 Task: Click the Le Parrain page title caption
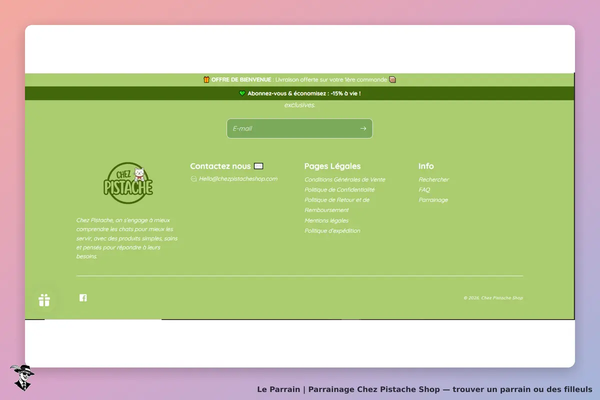tap(424, 389)
